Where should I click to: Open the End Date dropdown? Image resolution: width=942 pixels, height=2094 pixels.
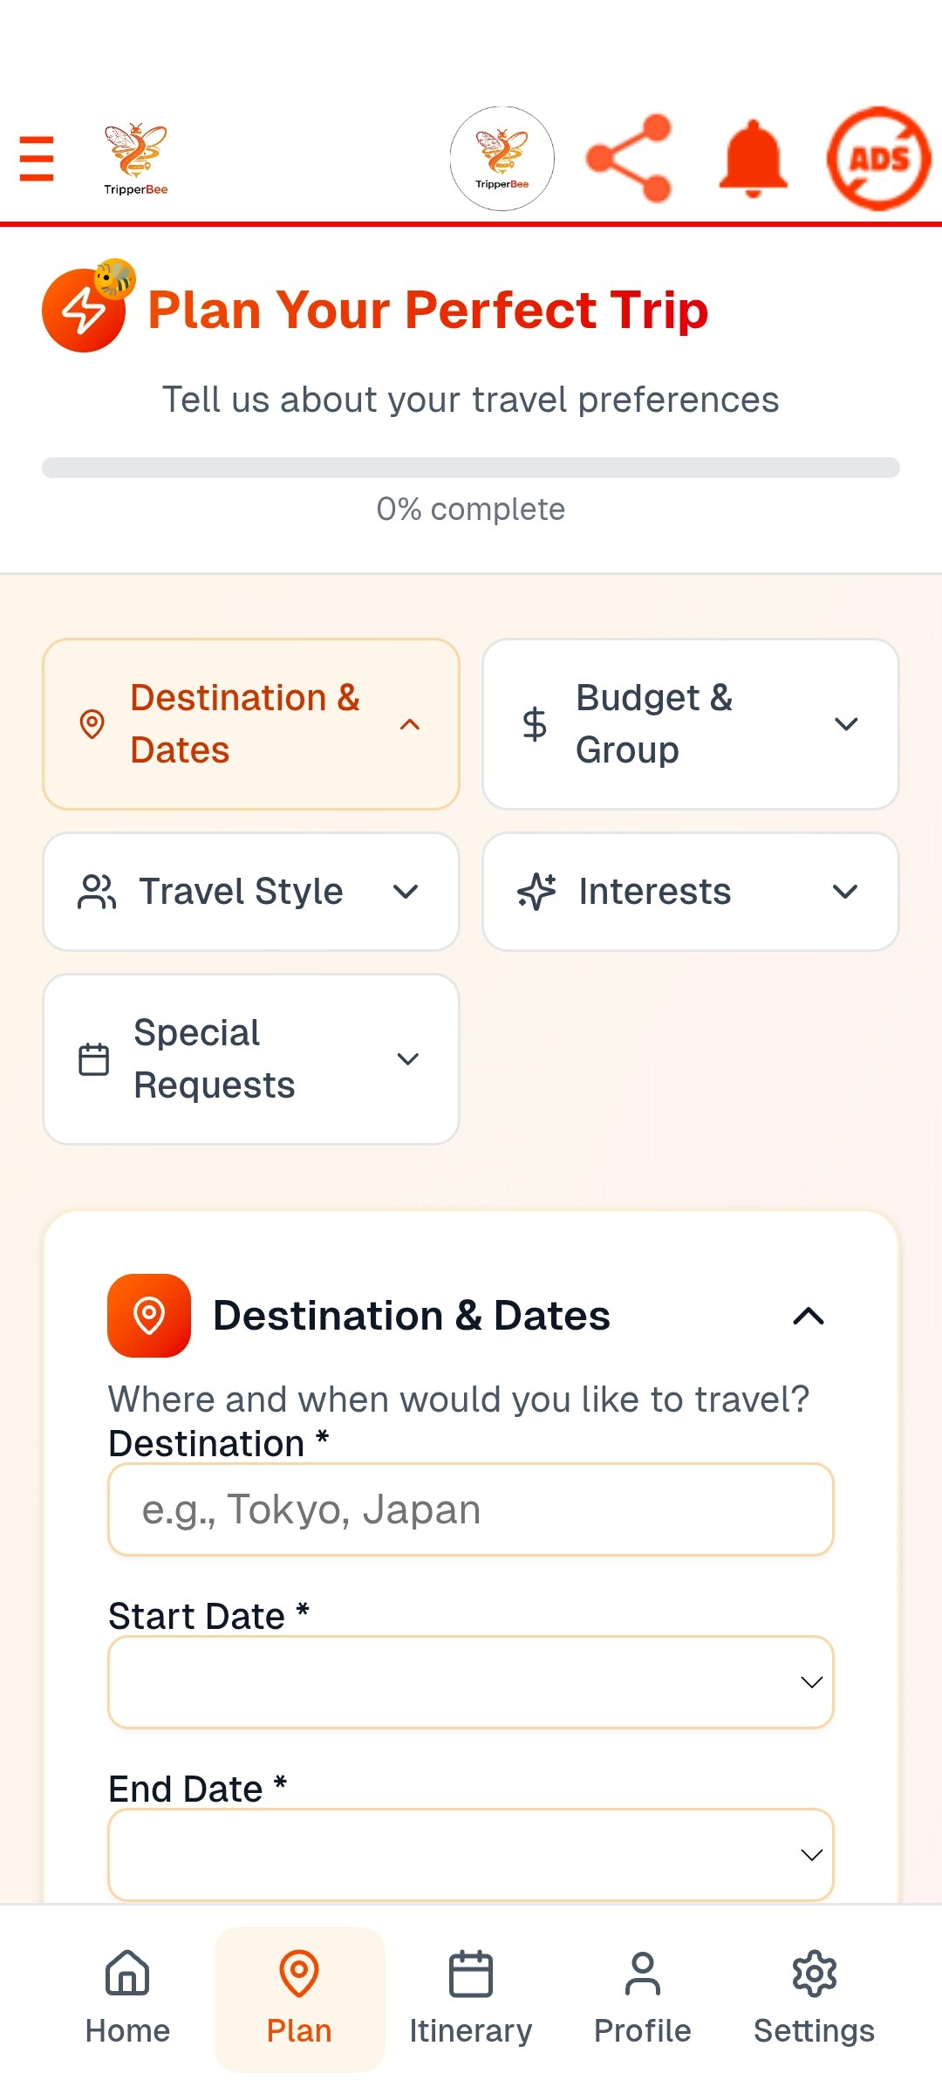471,1855
